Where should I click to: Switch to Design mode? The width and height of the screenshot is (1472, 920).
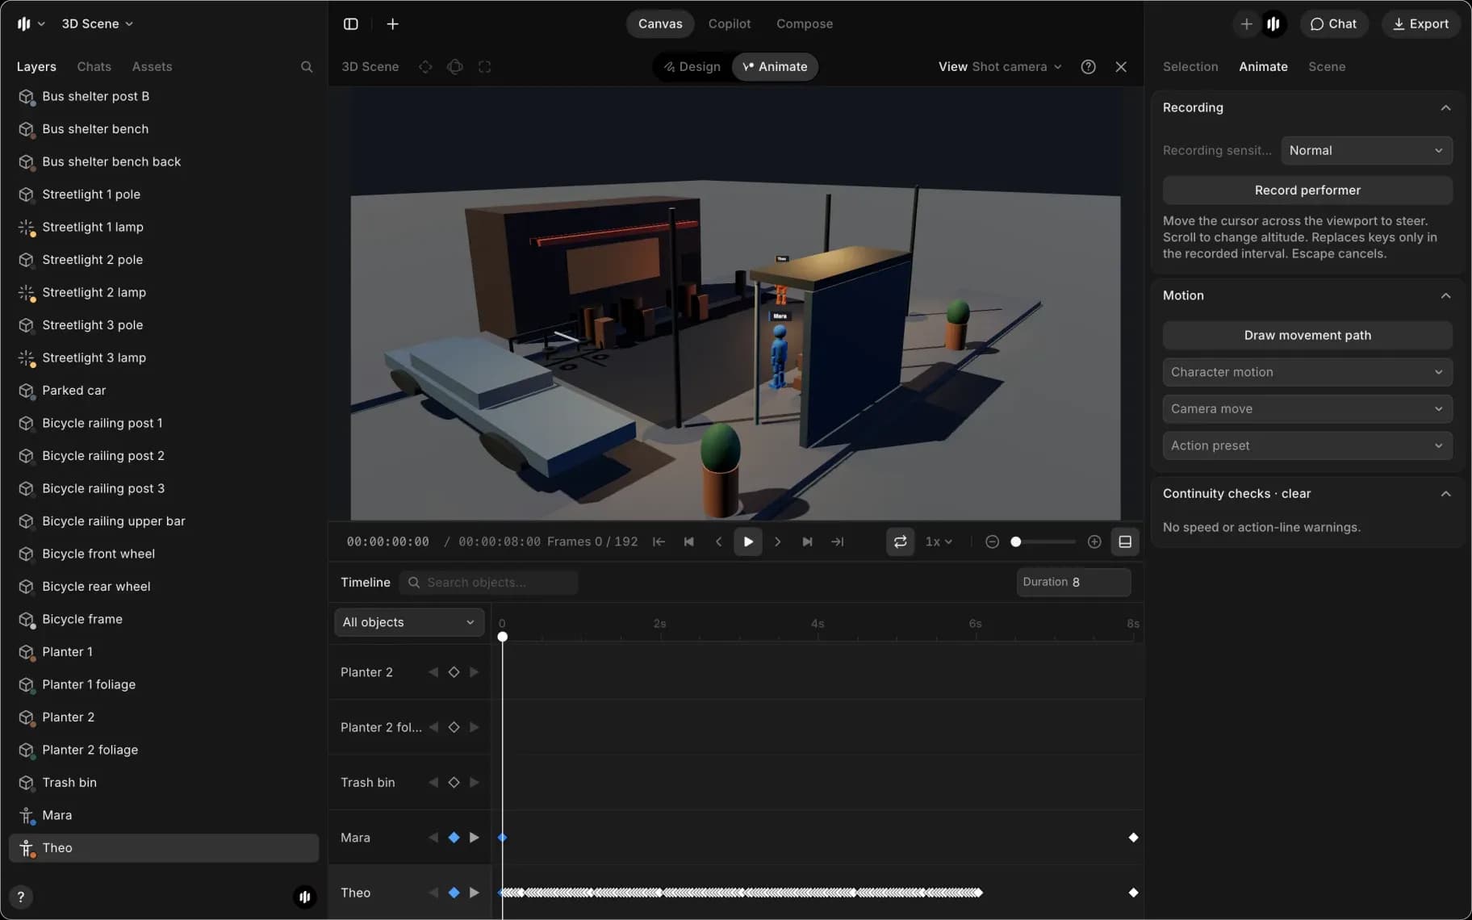[692, 67]
